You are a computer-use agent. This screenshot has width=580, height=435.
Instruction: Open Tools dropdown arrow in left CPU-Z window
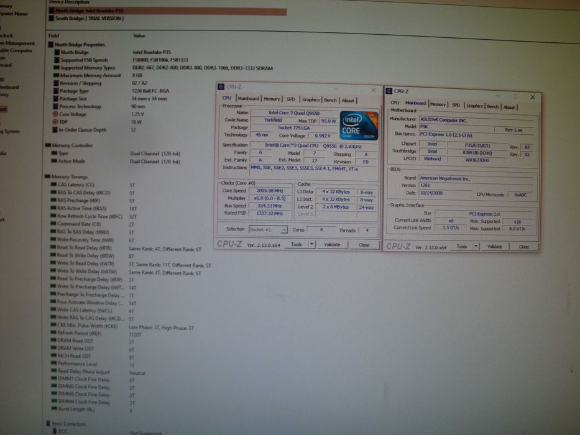pos(312,244)
